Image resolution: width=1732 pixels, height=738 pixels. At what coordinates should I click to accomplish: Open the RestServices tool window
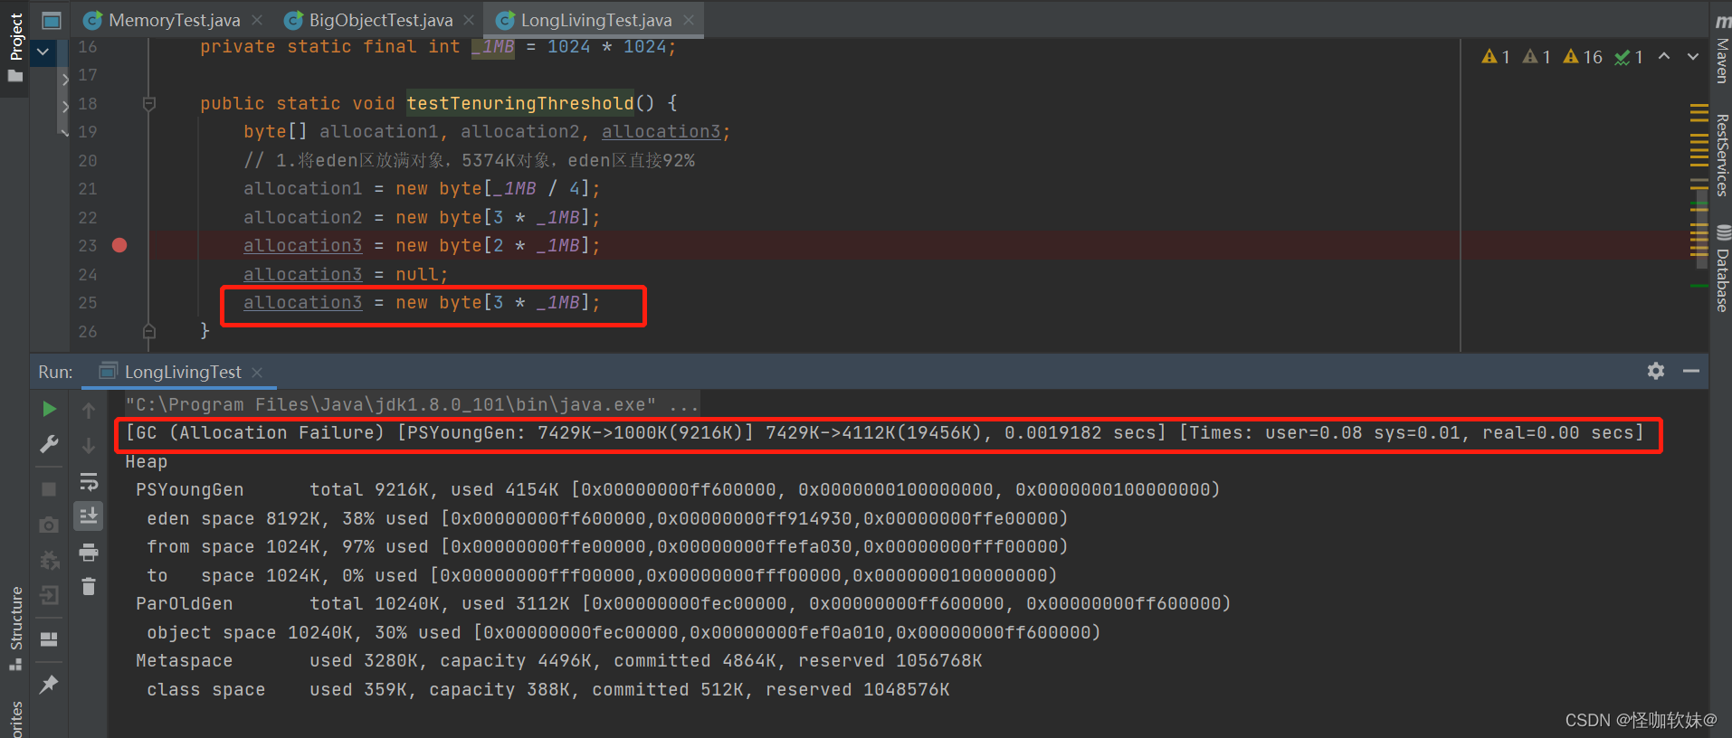(1722, 155)
